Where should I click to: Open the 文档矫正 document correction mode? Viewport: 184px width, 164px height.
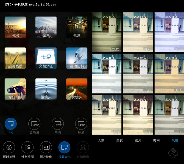[x=46, y=58]
